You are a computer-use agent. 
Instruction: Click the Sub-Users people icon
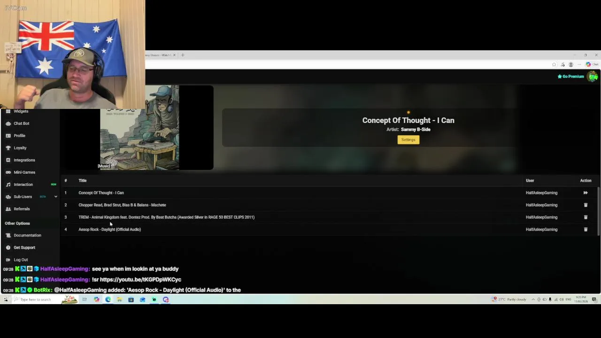coord(8,197)
